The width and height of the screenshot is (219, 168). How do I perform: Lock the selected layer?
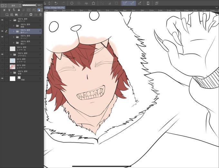[19, 10]
